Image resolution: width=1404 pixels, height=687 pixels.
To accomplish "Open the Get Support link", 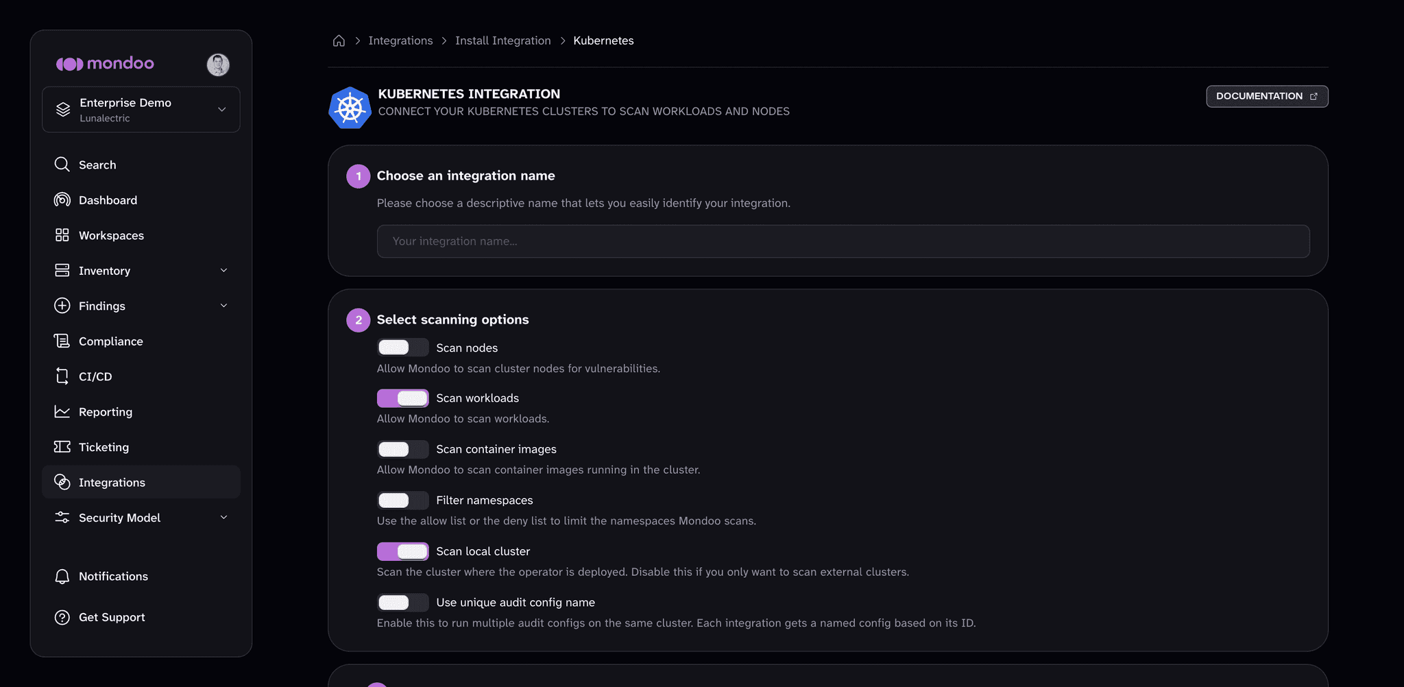I will [x=141, y=617].
